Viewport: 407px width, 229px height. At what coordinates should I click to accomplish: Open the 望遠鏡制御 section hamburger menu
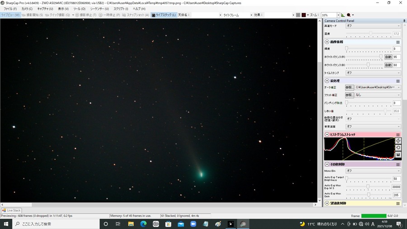398,204
